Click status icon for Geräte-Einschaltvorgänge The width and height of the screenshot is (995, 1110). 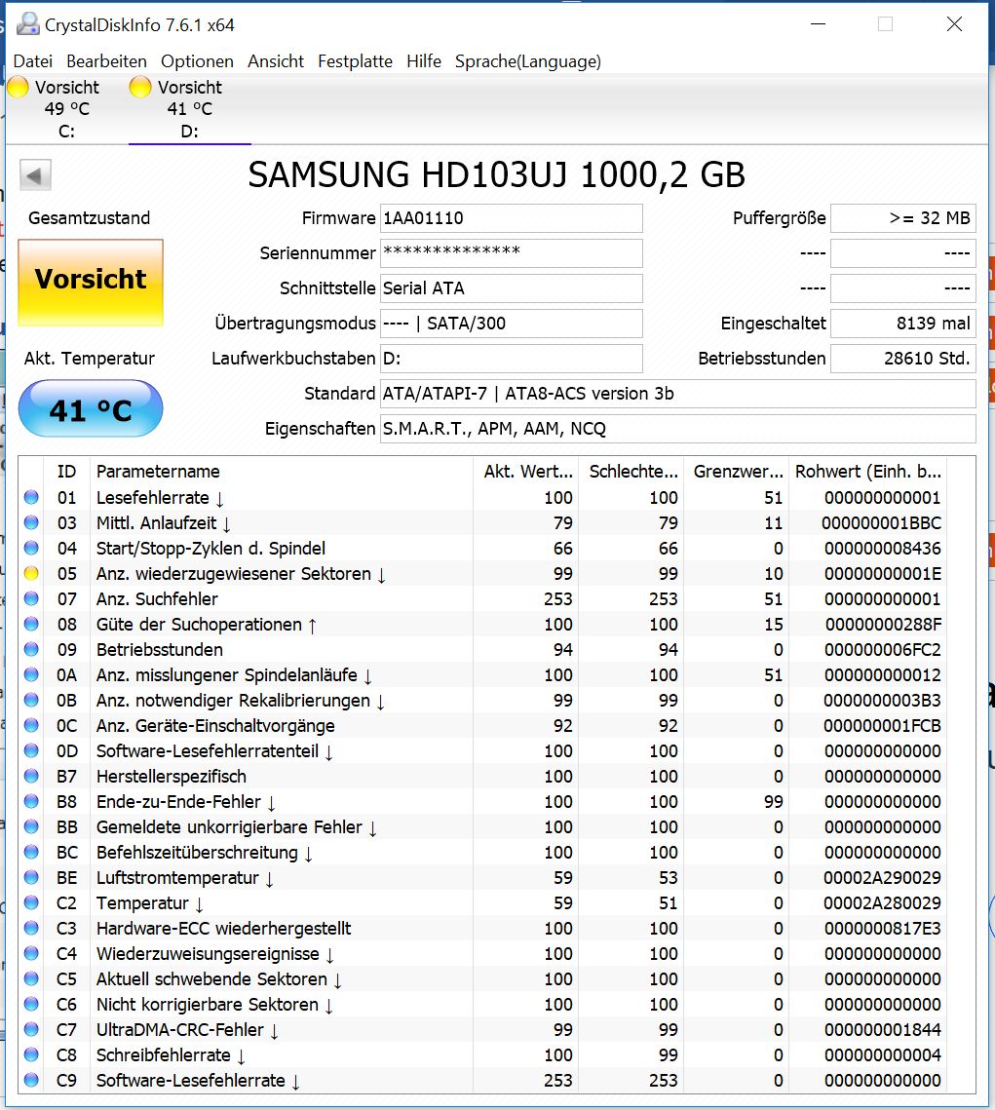31,726
